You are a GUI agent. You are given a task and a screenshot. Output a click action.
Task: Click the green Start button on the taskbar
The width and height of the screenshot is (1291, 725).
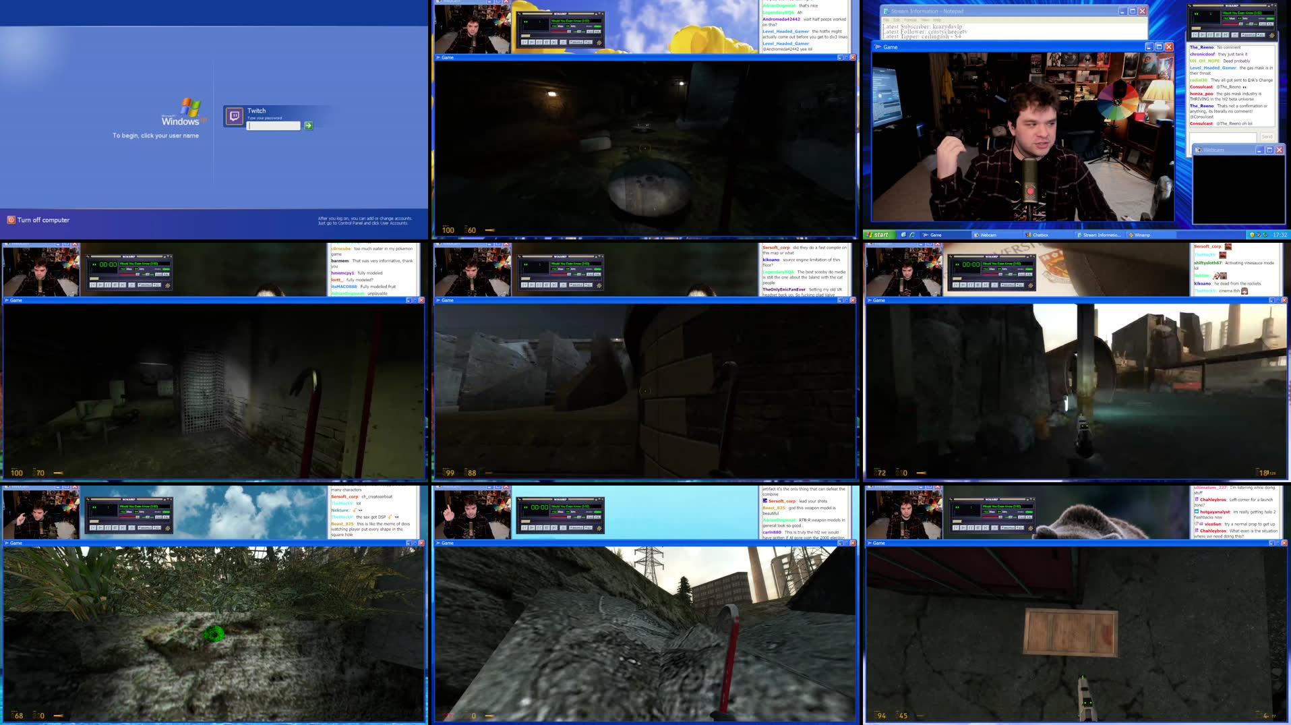[x=880, y=235]
